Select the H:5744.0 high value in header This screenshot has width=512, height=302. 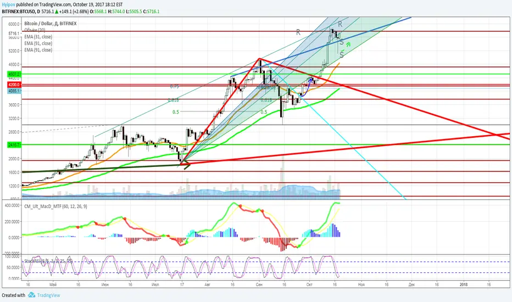point(116,12)
